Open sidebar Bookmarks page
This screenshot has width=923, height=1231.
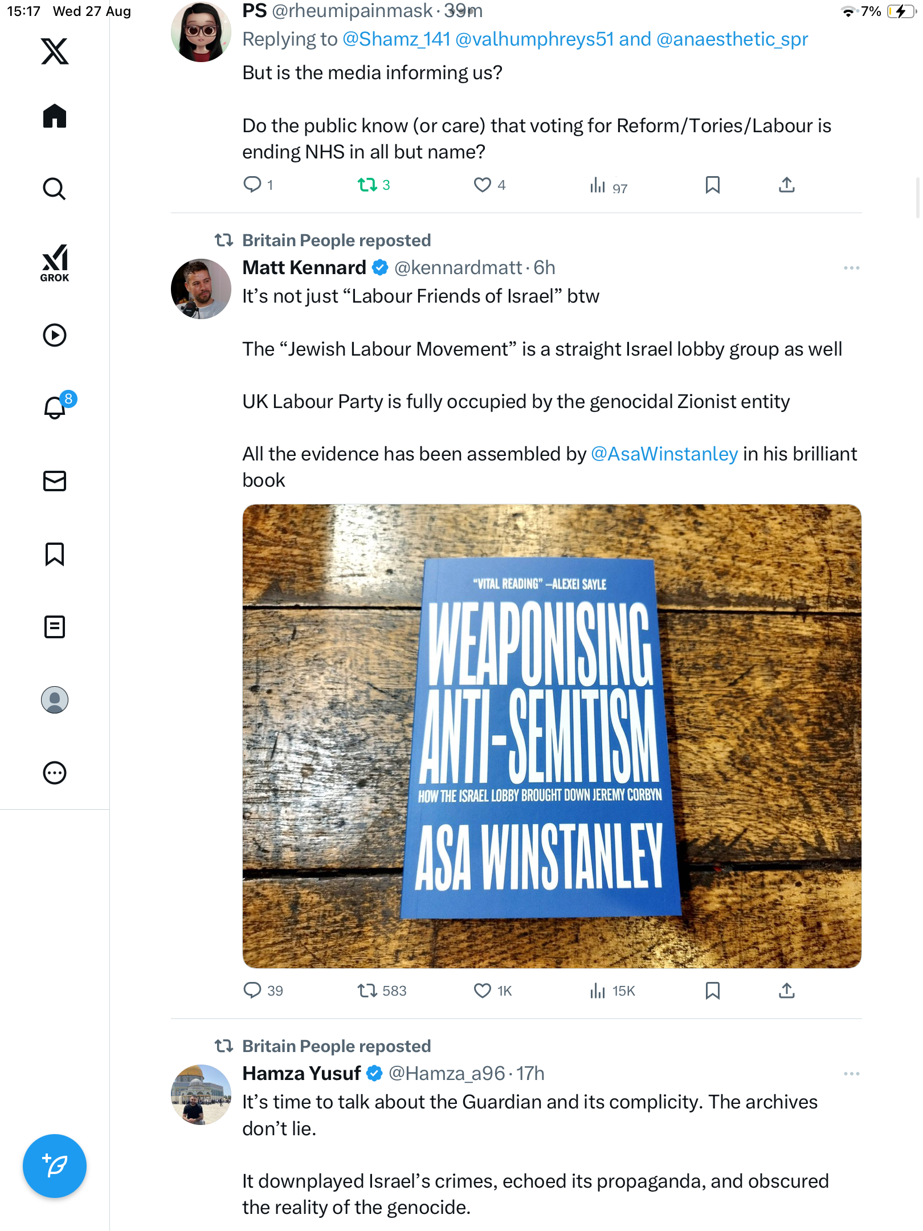point(55,554)
